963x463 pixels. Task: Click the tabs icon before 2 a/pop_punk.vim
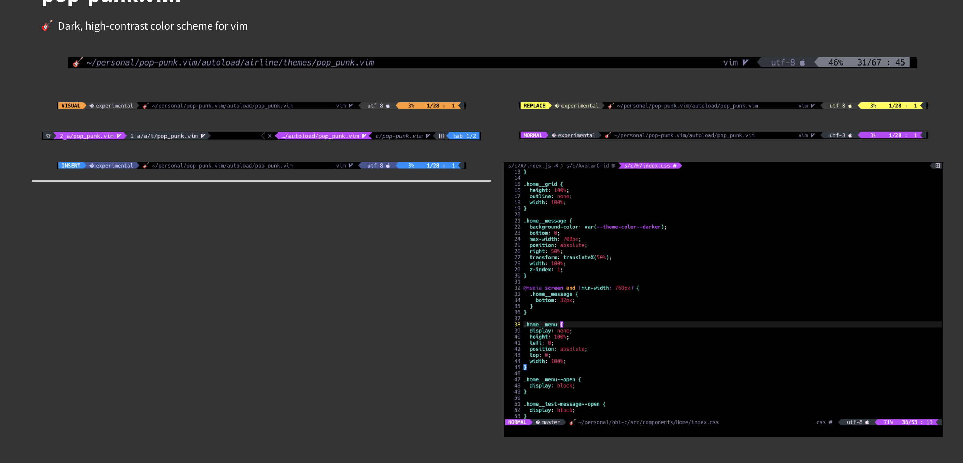tap(49, 136)
